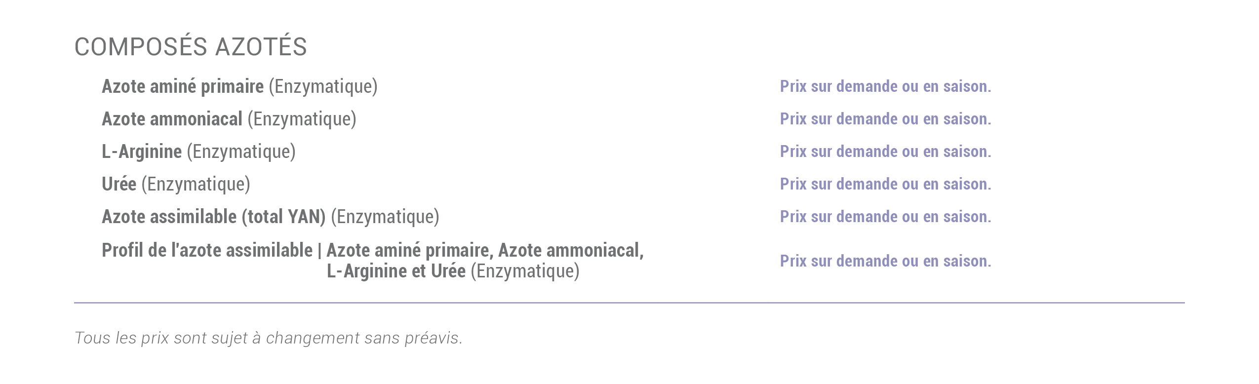Click price text for total YAN

coord(886,217)
